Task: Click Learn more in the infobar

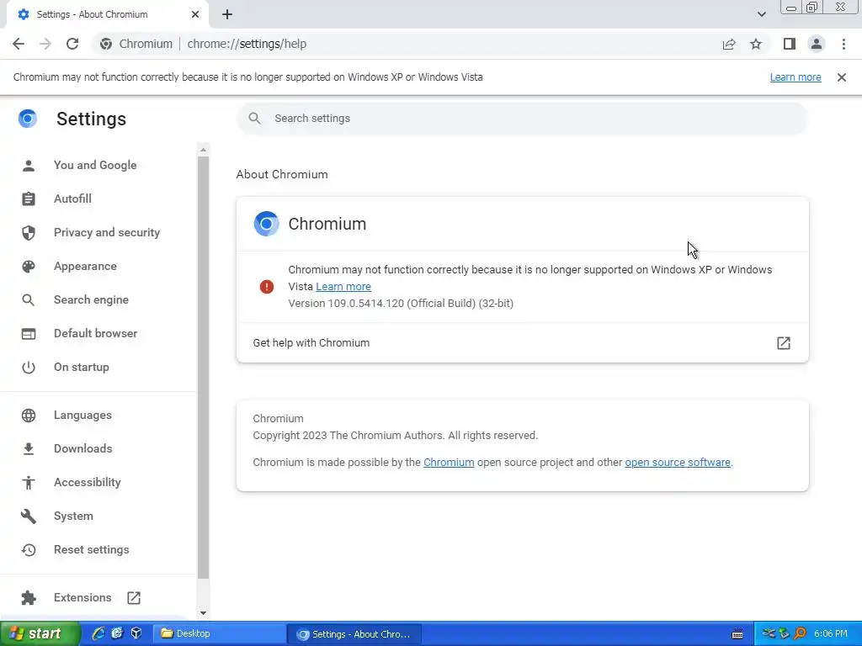Action: (795, 77)
